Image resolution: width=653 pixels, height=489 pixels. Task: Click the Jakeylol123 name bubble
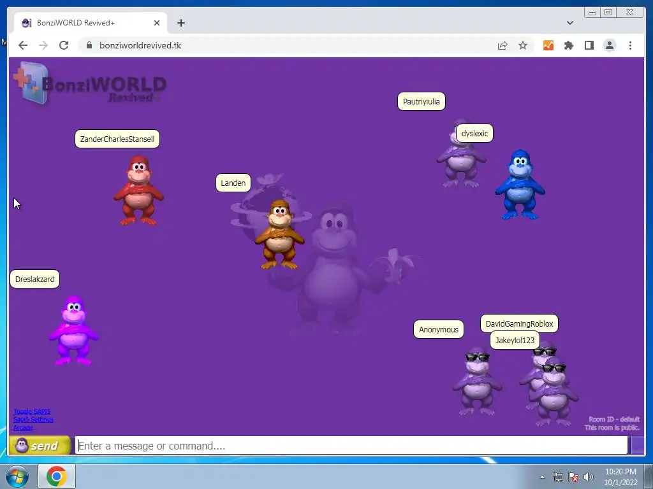point(515,340)
